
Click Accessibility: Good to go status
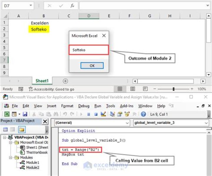coord(51,89)
